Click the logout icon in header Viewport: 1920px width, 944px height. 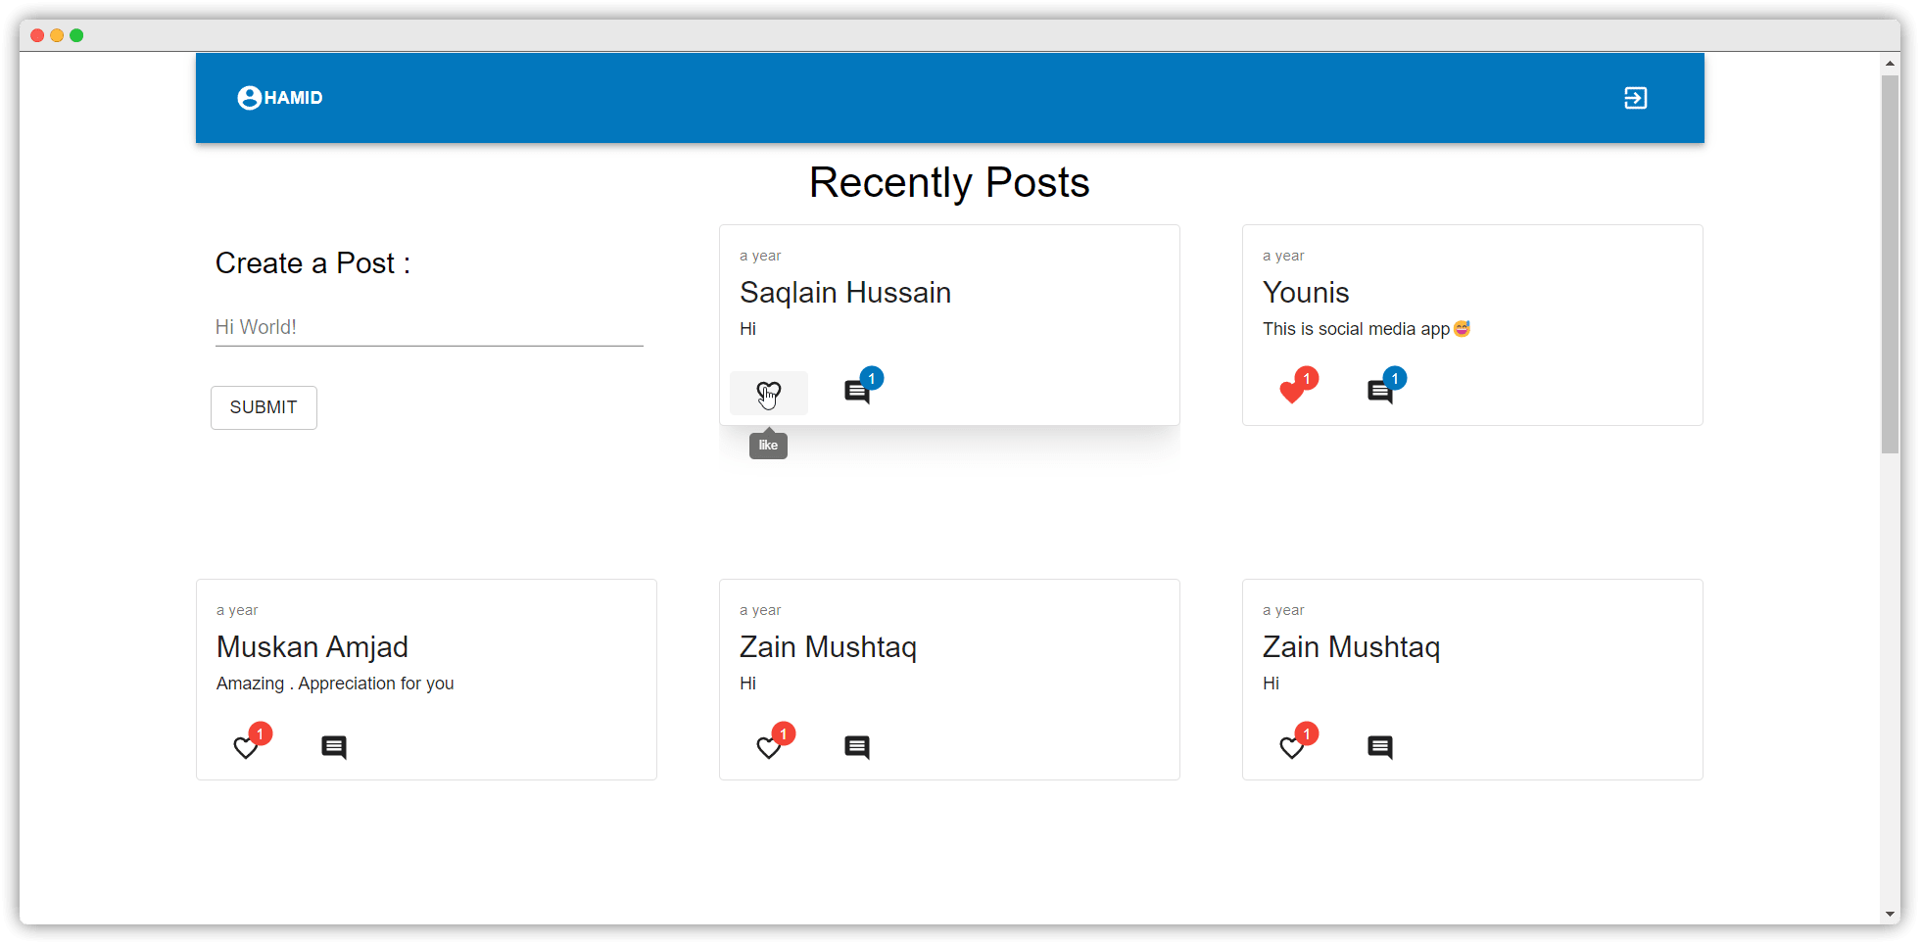1635,98
